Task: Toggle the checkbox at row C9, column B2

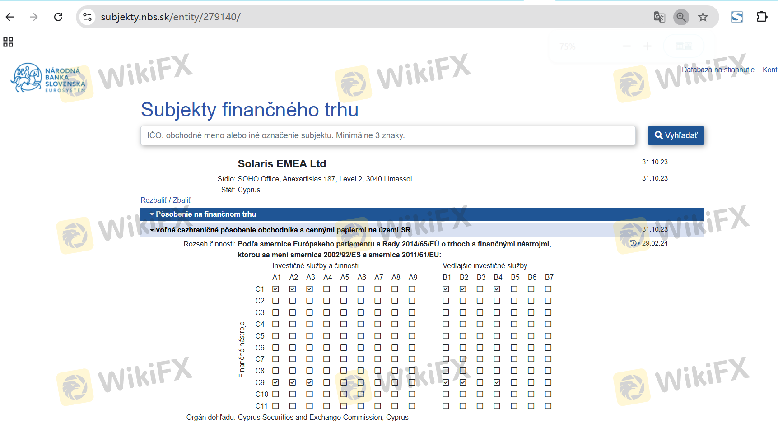Action: coord(463,382)
